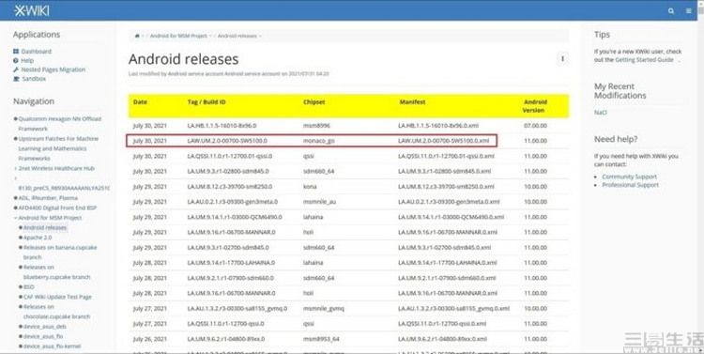Open Dashboard application
Viewport: 704px width, 354px height.
37,52
